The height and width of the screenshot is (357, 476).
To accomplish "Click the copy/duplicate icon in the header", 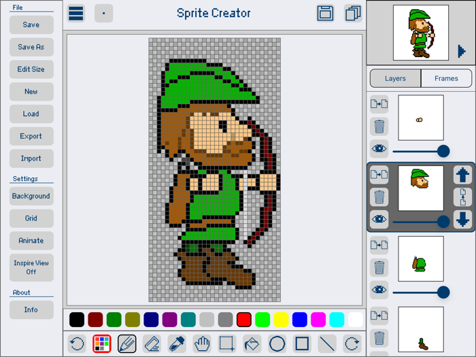I will point(353,14).
